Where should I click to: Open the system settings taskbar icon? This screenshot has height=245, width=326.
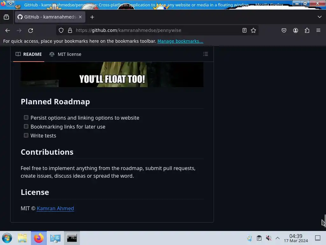pyautogui.click(x=55, y=238)
